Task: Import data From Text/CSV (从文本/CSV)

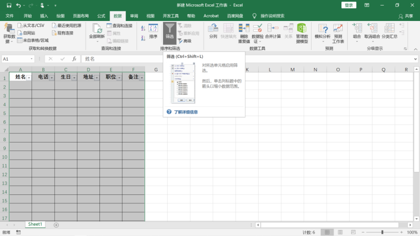Action: point(31,26)
